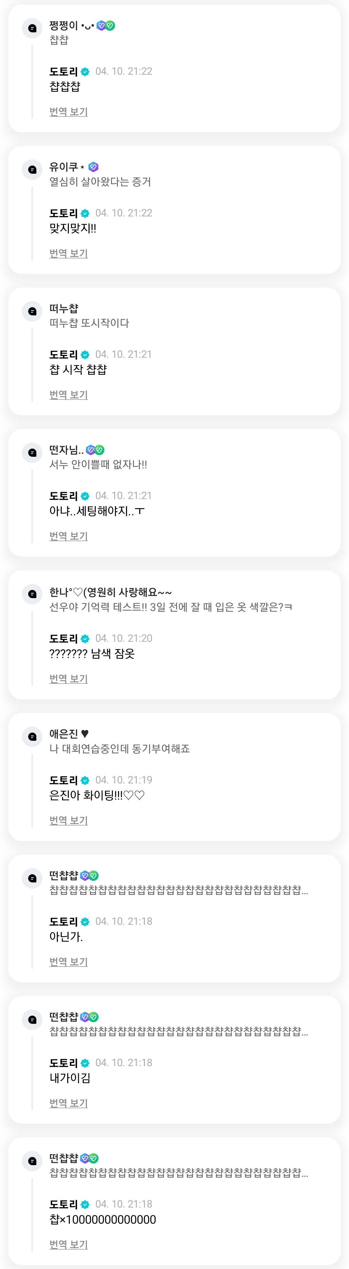349x1269 pixels.
Task: Click the green badge beside 쩡쩡이
Action: click(x=110, y=26)
